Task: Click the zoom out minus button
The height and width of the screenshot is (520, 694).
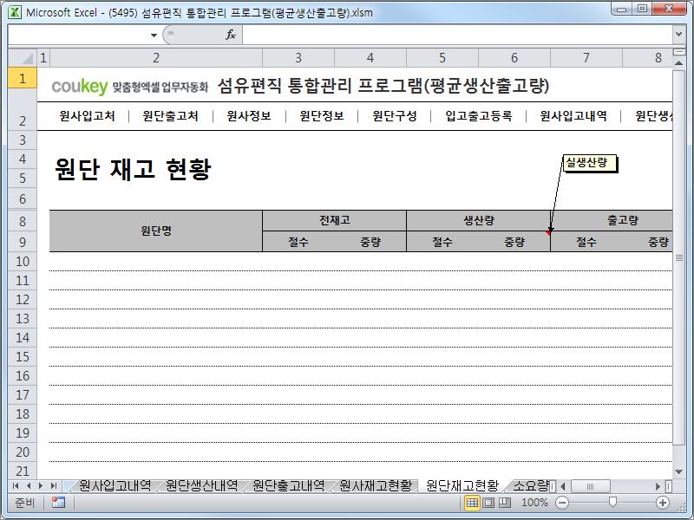Action: tap(562, 503)
